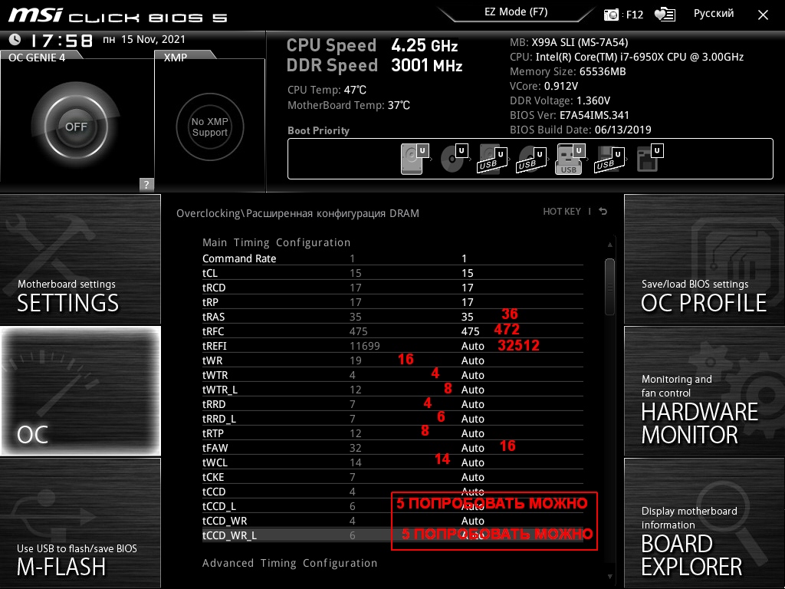Screen dimensions: 785x589
Task: Click the tCCD_L row label
Action: click(x=219, y=506)
